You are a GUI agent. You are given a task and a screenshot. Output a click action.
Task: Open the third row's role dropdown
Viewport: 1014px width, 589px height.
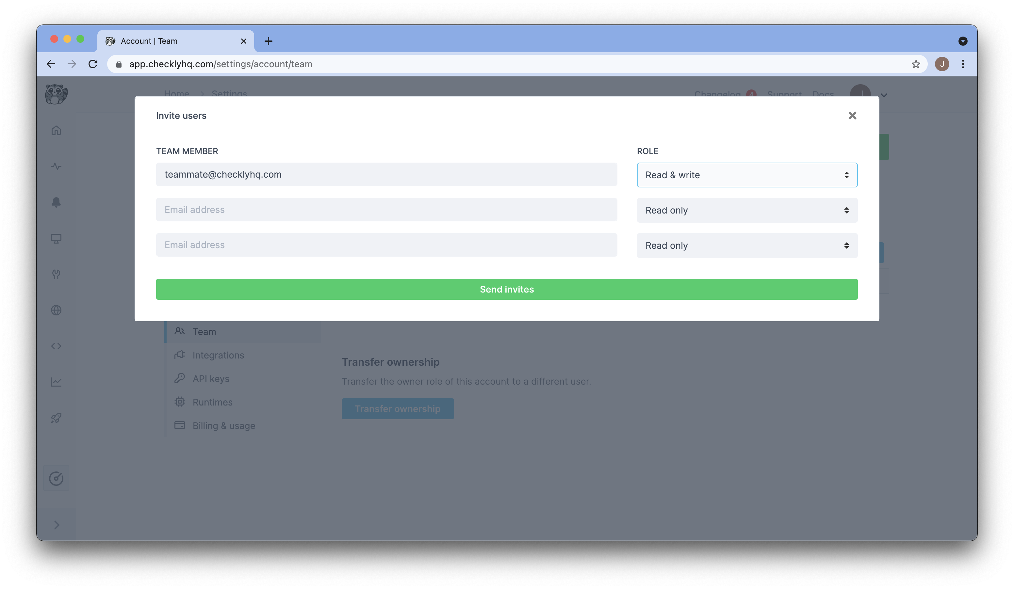[747, 246]
